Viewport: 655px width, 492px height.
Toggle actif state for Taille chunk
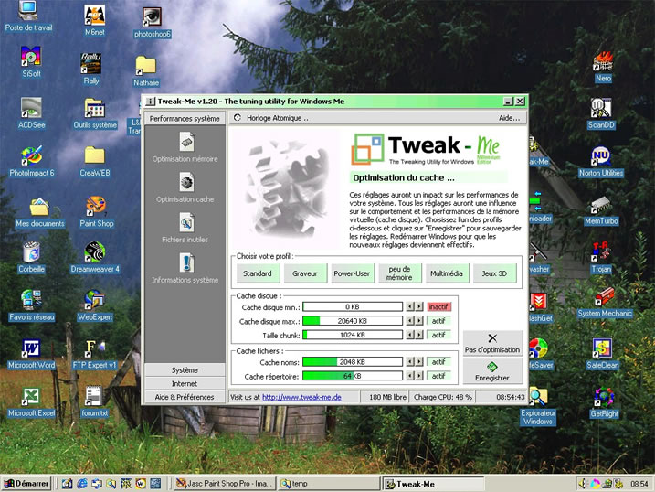click(x=438, y=336)
